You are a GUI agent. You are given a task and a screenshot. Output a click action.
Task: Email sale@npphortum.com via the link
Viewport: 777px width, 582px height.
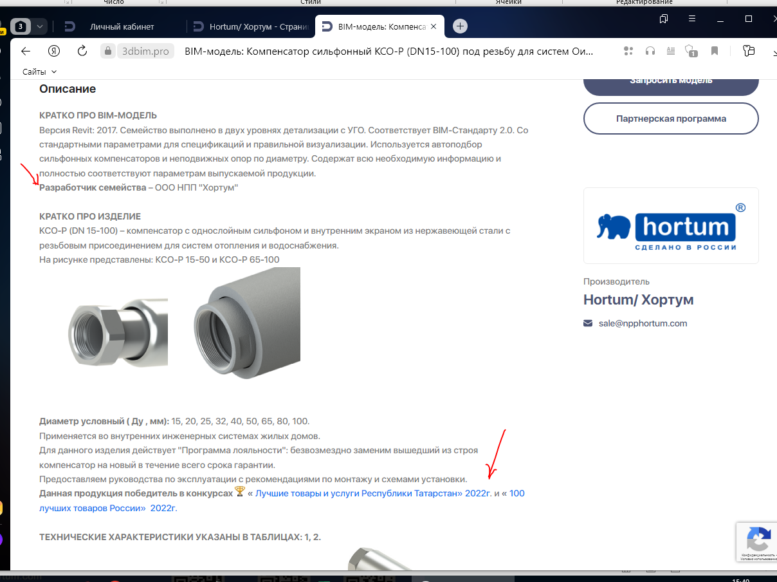tap(643, 323)
